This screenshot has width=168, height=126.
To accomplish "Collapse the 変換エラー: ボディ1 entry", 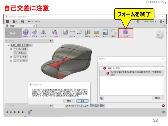I will tap(101, 68).
